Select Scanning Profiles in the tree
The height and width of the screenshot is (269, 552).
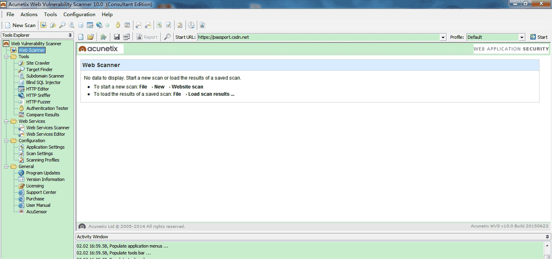click(x=43, y=160)
